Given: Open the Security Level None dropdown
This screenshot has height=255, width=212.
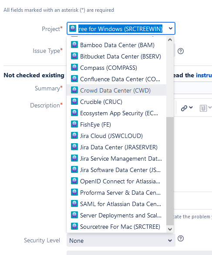Looking at the screenshot, I should [x=121, y=241].
